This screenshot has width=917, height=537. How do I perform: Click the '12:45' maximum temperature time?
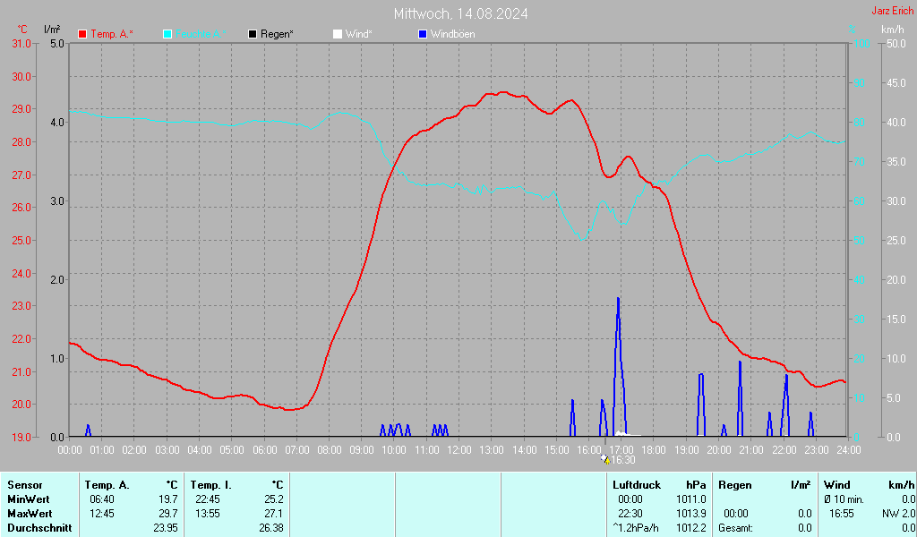click(x=102, y=514)
